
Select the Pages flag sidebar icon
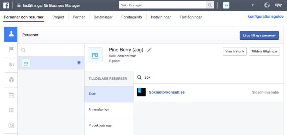pos(11,49)
